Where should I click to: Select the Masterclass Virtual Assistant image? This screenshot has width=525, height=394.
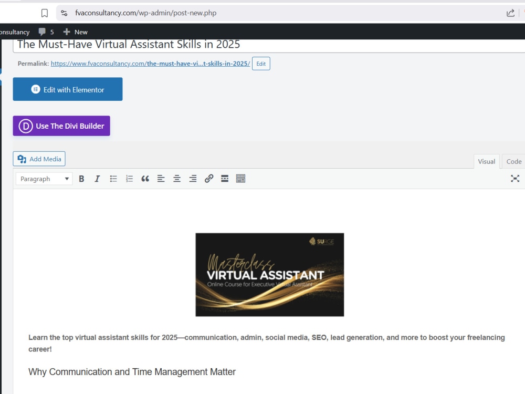tap(269, 275)
